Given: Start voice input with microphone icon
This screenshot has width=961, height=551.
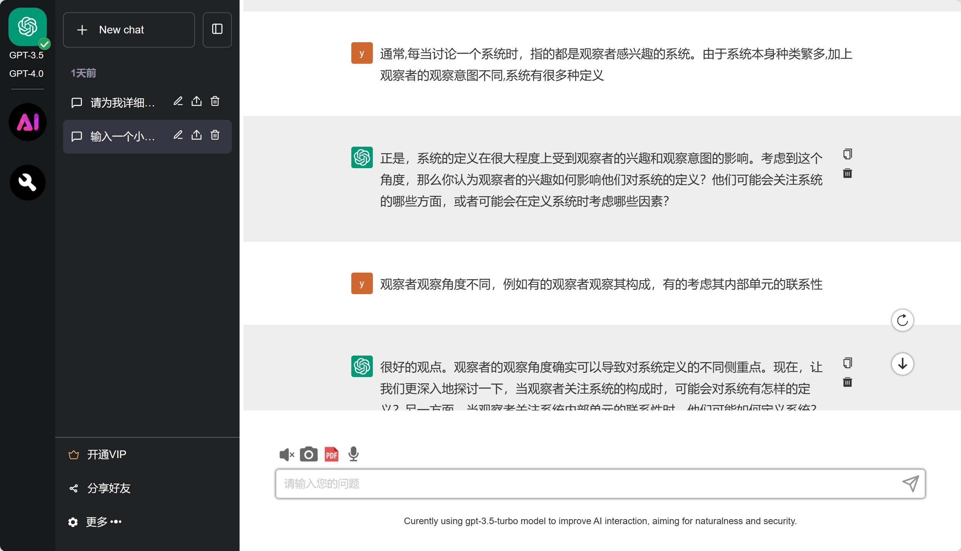Looking at the screenshot, I should point(353,454).
